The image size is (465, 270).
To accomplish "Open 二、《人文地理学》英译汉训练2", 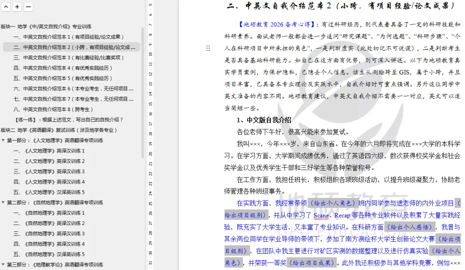I will (49, 161).
